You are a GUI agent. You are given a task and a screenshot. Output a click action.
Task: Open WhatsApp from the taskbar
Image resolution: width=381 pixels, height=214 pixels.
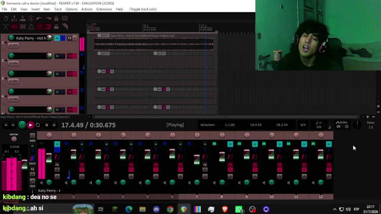239,209
